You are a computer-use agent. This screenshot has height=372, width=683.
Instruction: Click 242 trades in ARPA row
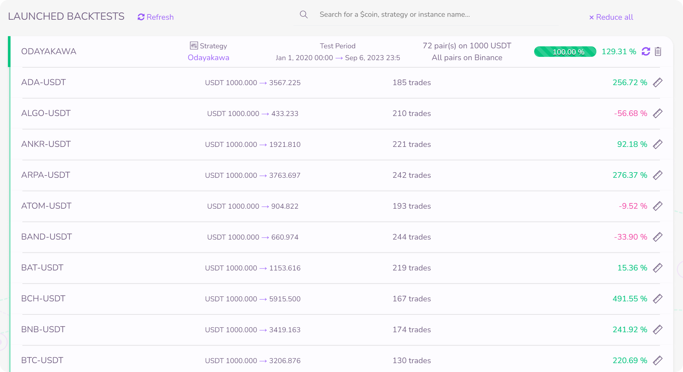412,175
